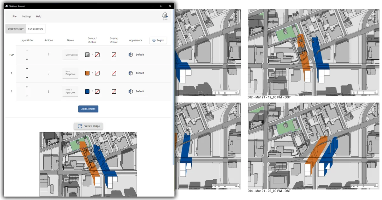Set overlap colour for Mass 1 row
Viewport: 382px width, 200px height.
pyautogui.click(x=114, y=73)
